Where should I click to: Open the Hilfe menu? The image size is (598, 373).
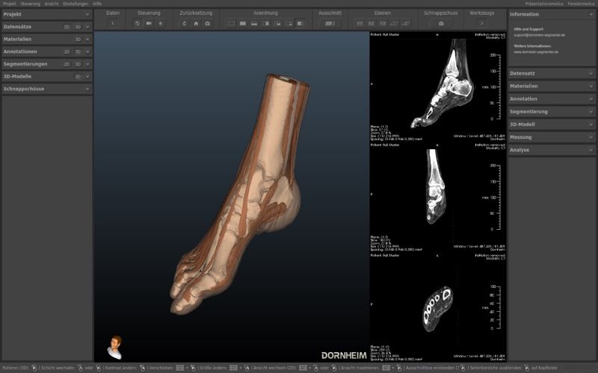point(97,4)
